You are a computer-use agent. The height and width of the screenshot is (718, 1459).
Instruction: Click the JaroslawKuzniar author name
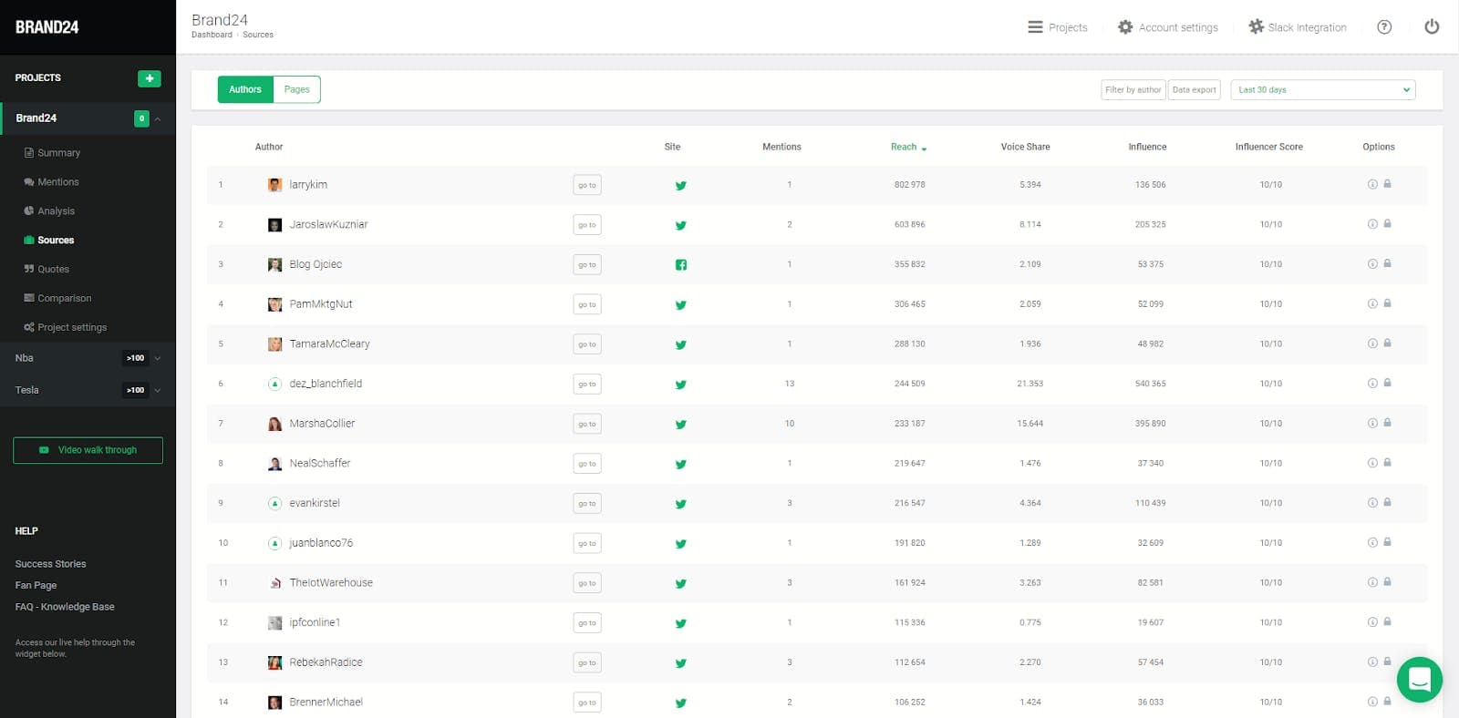coord(328,224)
